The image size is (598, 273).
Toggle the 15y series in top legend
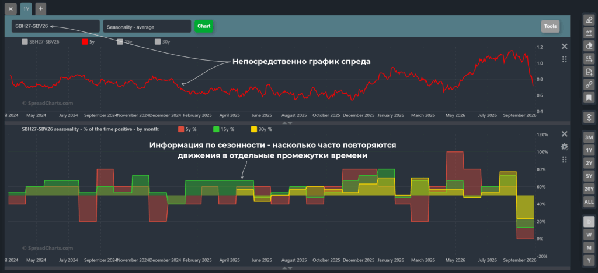tap(124, 42)
